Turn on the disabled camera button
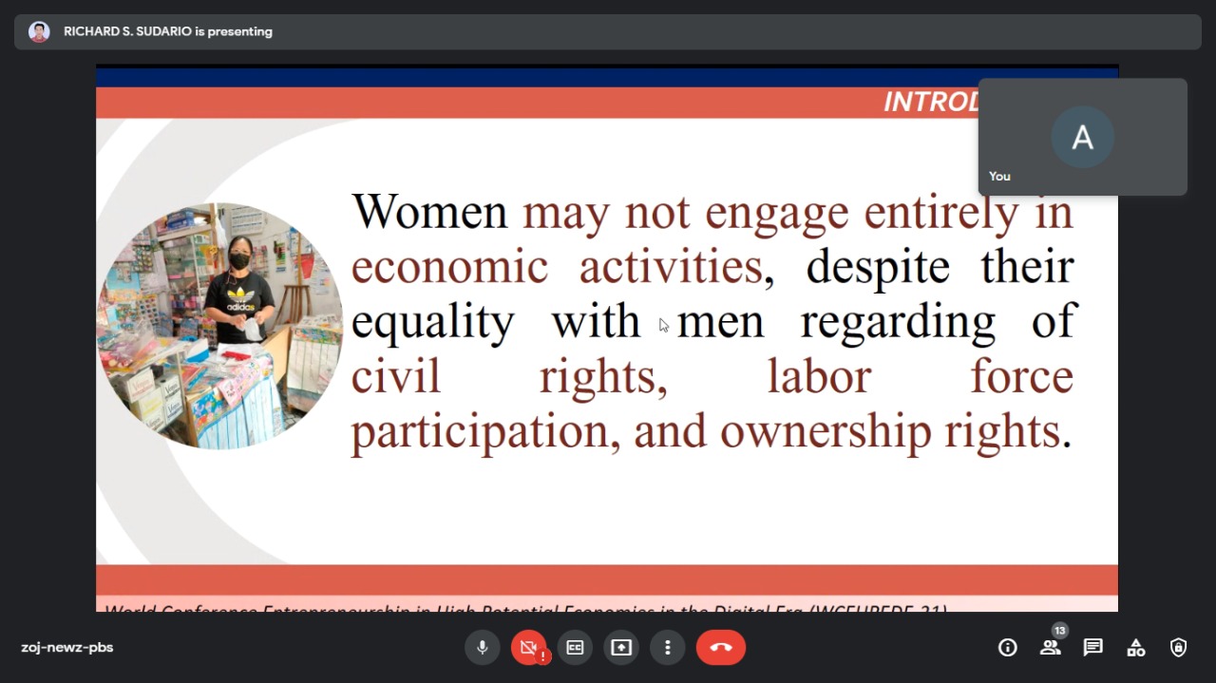Viewport: 1216px width, 683px height. click(x=528, y=648)
